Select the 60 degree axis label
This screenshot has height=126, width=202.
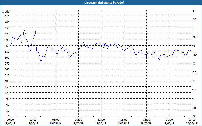point(8,105)
